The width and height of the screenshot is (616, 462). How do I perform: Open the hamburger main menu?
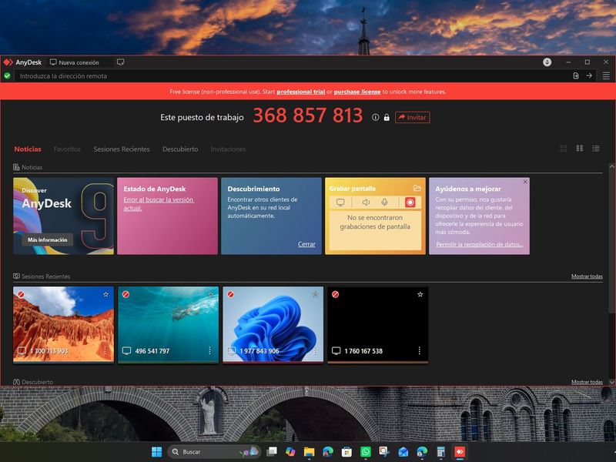[x=606, y=75]
